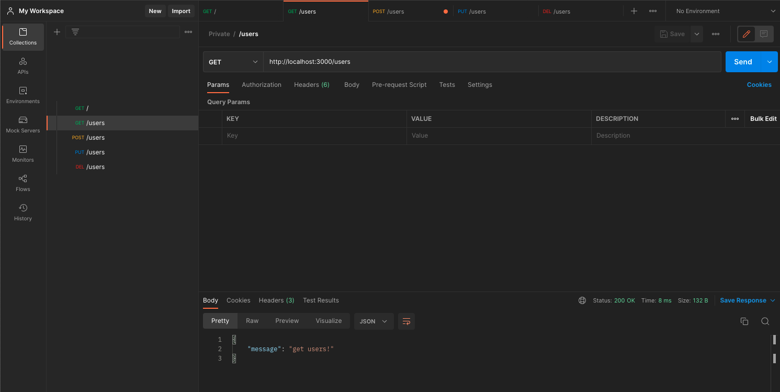Open the Test Results tab
This screenshot has height=392, width=780.
tap(321, 300)
